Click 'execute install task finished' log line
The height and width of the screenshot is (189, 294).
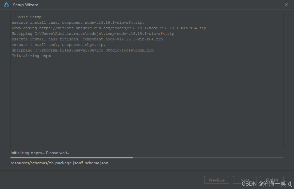(x=88, y=39)
